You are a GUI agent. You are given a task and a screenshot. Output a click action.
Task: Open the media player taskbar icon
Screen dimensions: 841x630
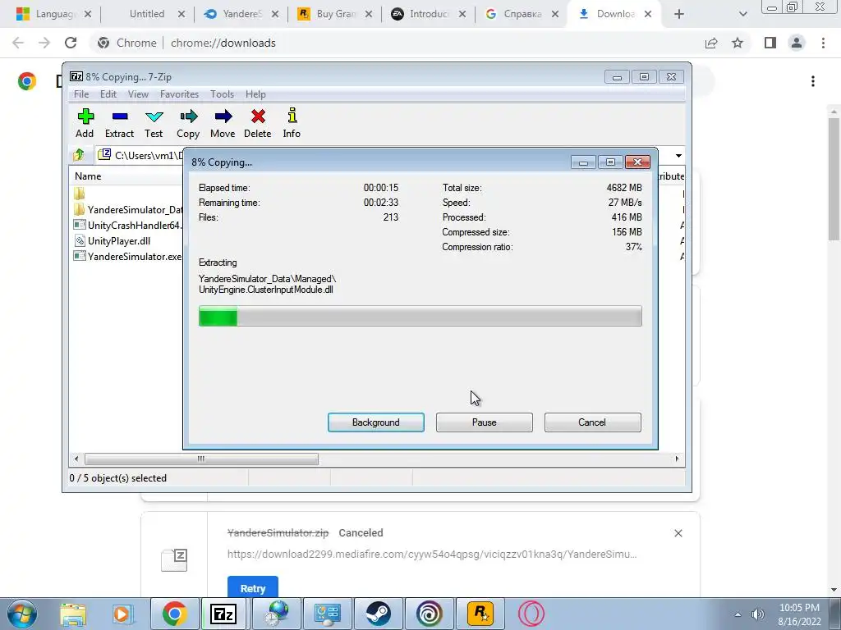123,614
